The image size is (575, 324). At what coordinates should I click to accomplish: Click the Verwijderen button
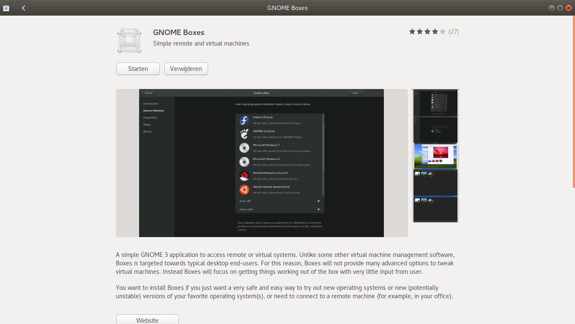pos(186,69)
